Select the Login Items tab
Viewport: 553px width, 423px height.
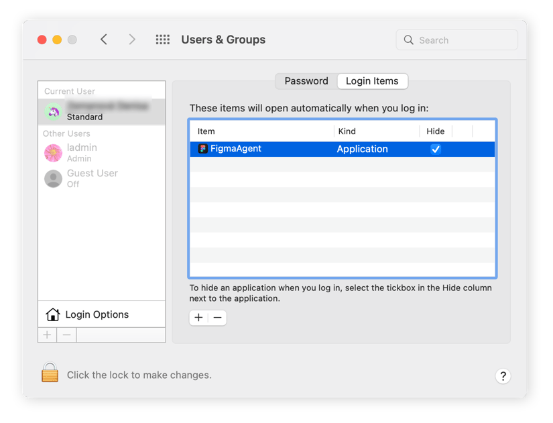coord(372,80)
